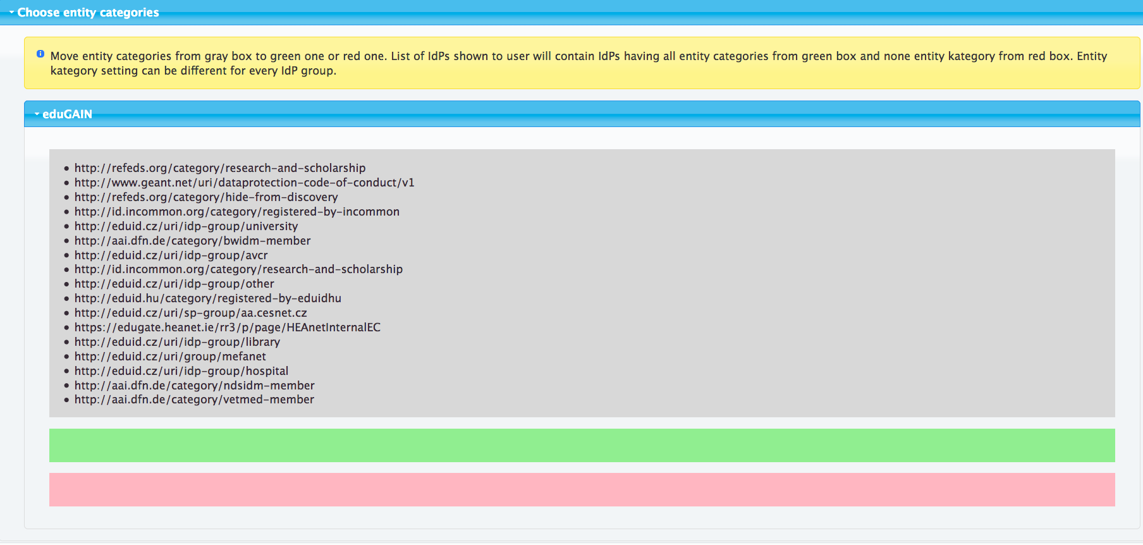Select the bwidm-member category entry
1143x545 pixels.
click(192, 241)
